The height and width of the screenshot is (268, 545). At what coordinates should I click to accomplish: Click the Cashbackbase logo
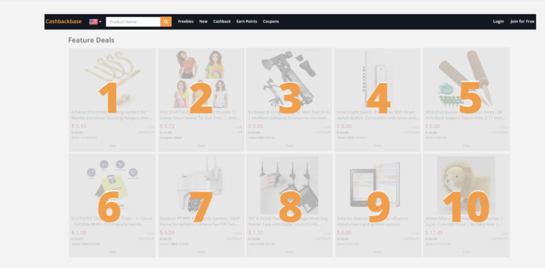tap(64, 22)
